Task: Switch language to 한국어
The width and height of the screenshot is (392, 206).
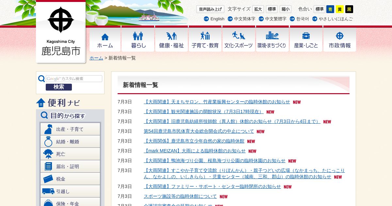Action: coord(302,19)
